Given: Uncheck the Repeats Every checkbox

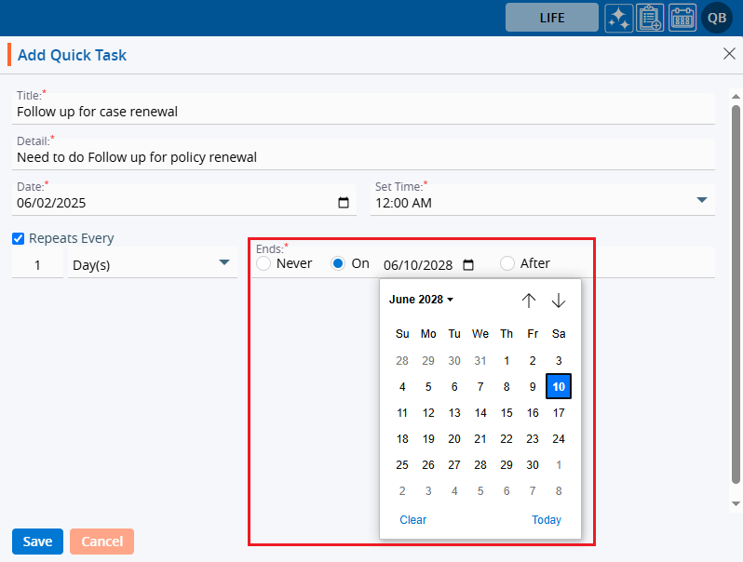Looking at the screenshot, I should coord(19,238).
